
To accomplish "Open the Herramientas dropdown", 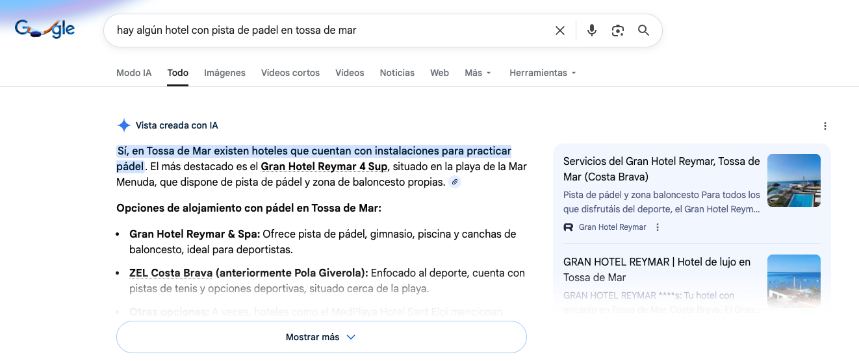I will 543,73.
